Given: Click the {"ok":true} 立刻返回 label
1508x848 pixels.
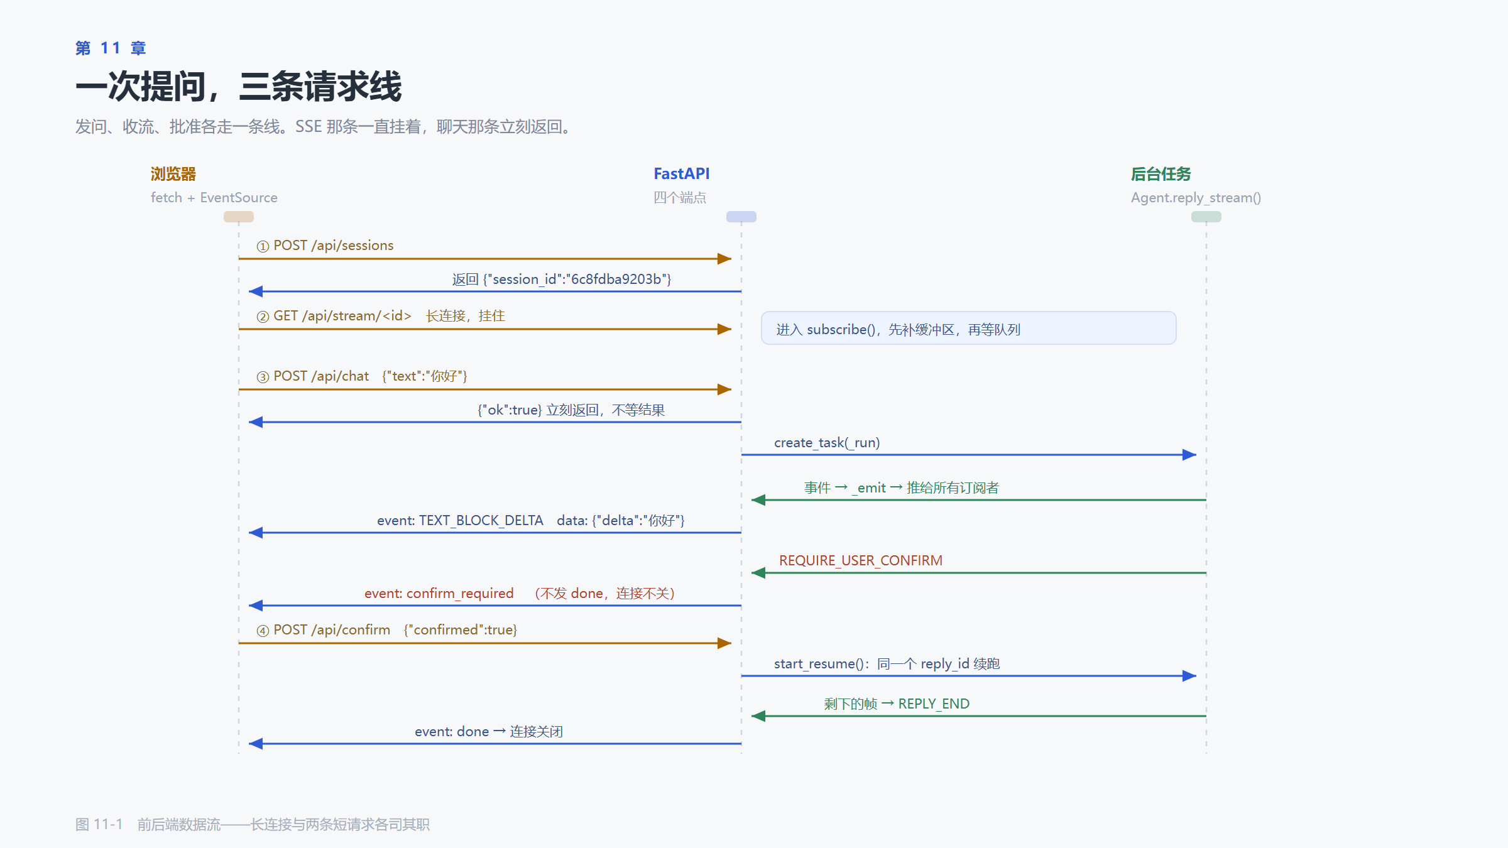Looking at the screenshot, I should [x=571, y=410].
